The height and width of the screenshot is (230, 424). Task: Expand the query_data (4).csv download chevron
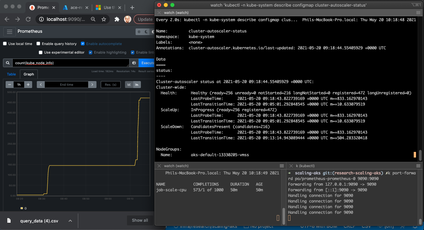pyautogui.click(x=70, y=220)
